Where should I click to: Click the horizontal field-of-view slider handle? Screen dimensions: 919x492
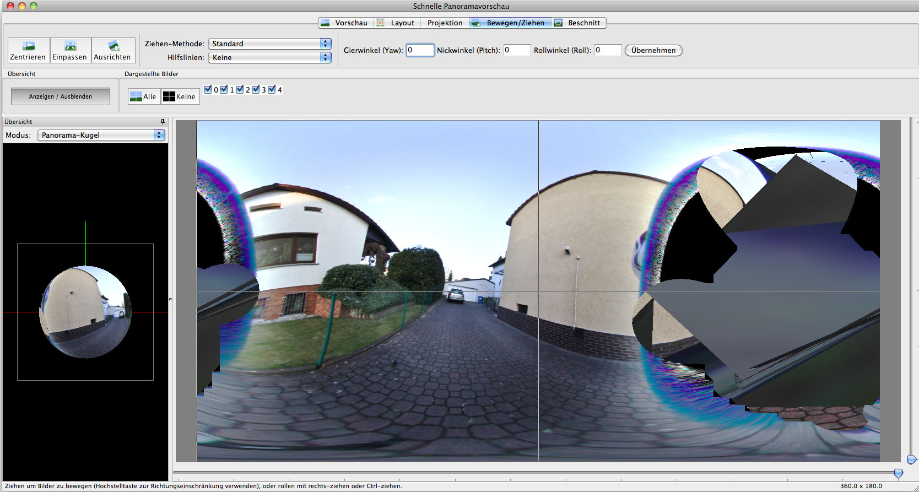click(x=898, y=473)
